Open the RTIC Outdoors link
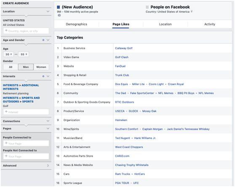 click(x=125, y=102)
